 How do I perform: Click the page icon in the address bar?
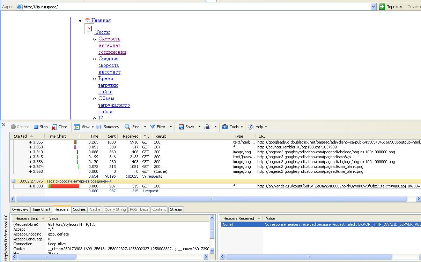pos(20,7)
